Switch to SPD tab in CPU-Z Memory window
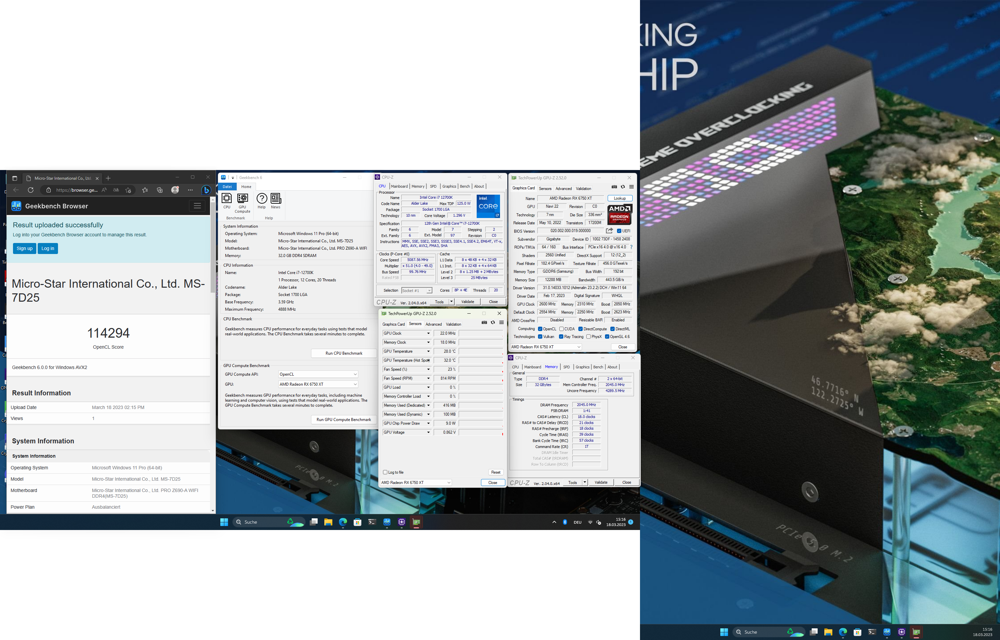The image size is (1000, 640). point(566,367)
